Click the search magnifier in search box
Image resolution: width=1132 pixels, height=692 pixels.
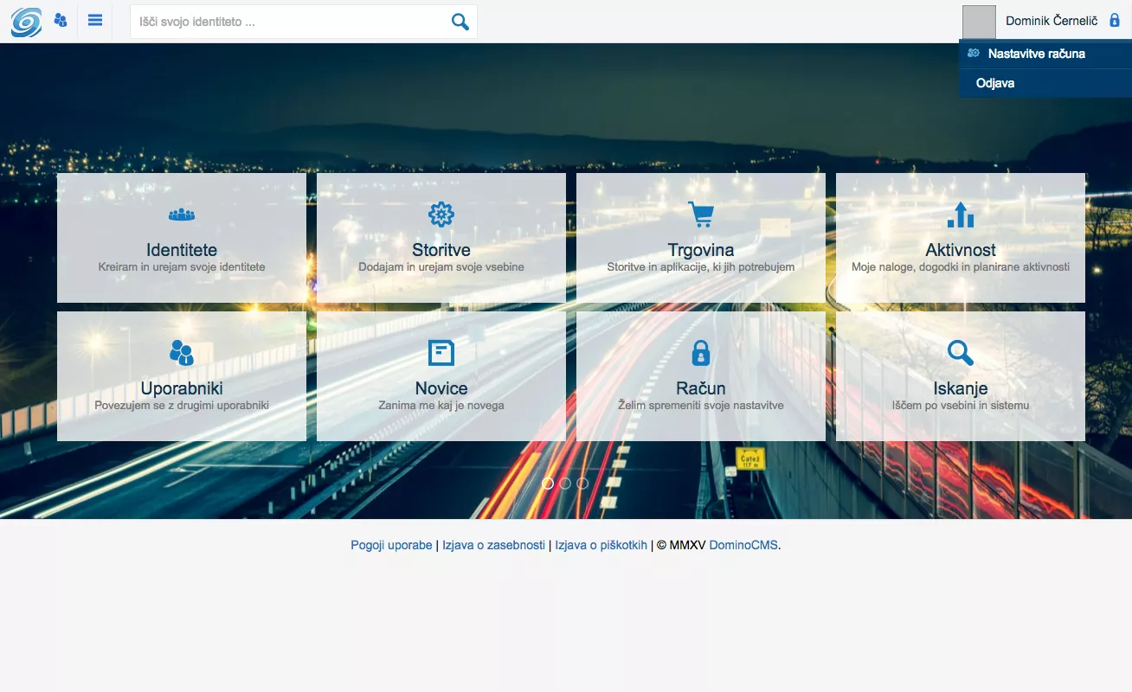[x=460, y=22]
